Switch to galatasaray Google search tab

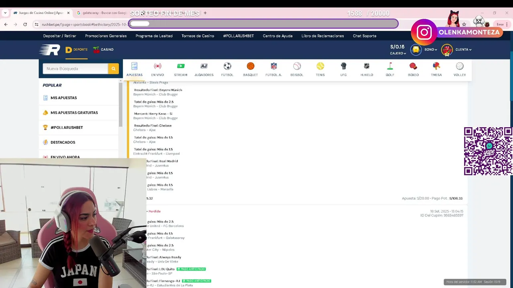point(102,13)
